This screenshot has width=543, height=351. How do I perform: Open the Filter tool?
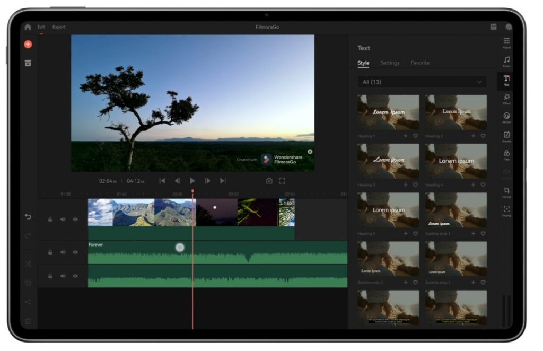[x=506, y=155]
